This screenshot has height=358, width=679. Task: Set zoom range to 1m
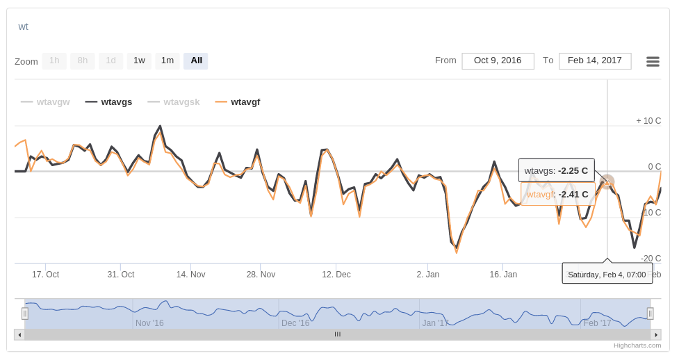point(167,60)
